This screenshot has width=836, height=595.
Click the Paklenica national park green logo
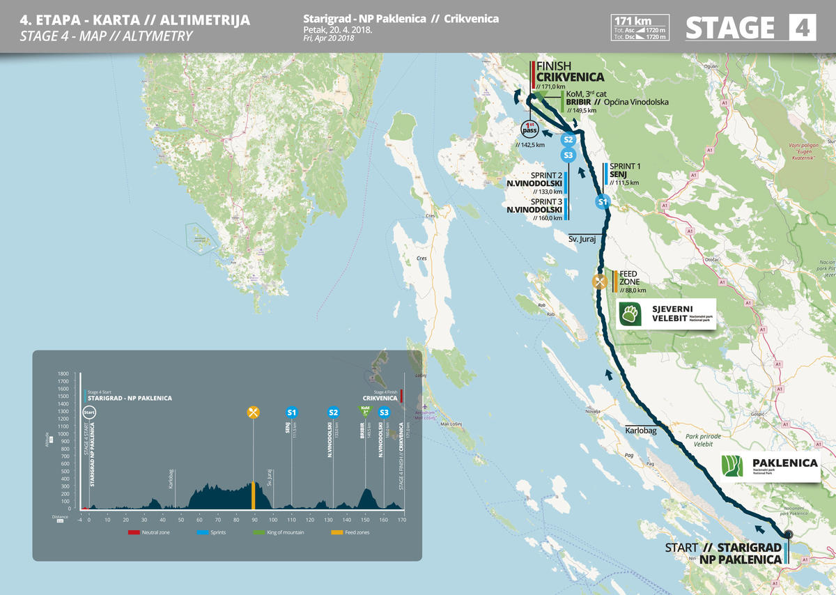[x=735, y=467]
